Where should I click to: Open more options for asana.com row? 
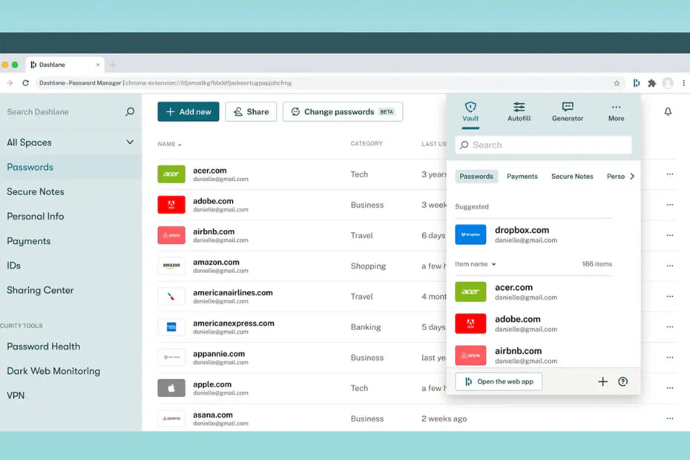(670, 418)
